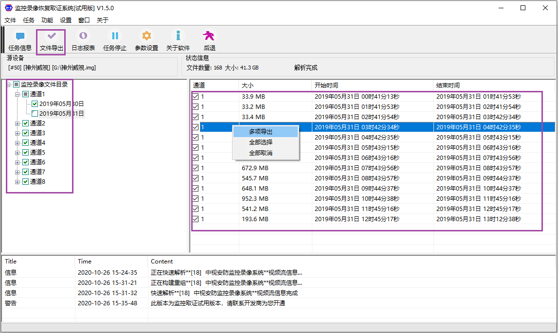Choose 全部取消 in the context menu
This screenshot has width=558, height=333.
pyautogui.click(x=261, y=153)
